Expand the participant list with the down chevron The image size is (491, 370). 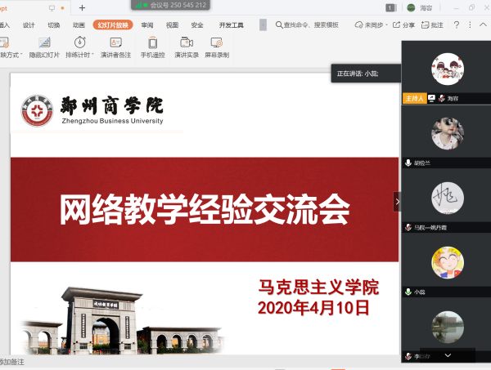448,355
